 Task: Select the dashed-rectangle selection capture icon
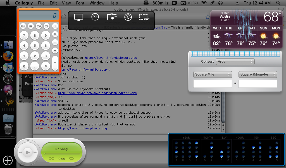(144, 17)
